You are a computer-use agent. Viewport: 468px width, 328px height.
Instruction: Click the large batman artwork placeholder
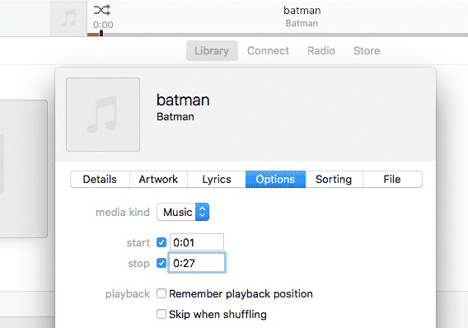tap(103, 115)
